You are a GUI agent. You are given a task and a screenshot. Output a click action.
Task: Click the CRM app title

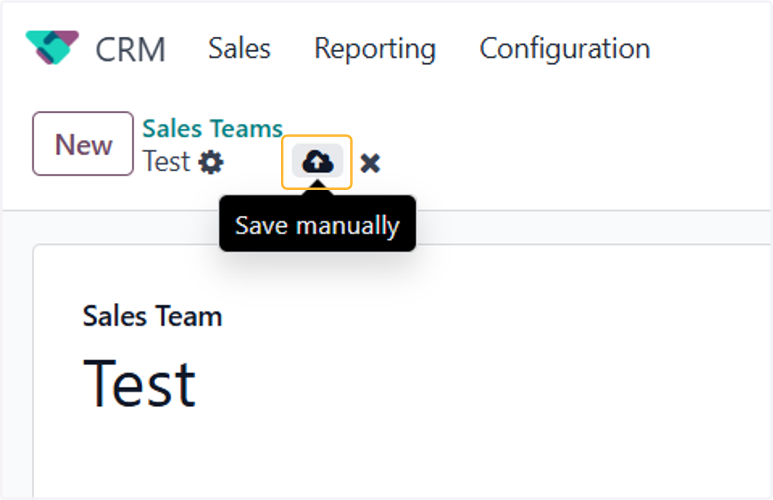click(130, 50)
